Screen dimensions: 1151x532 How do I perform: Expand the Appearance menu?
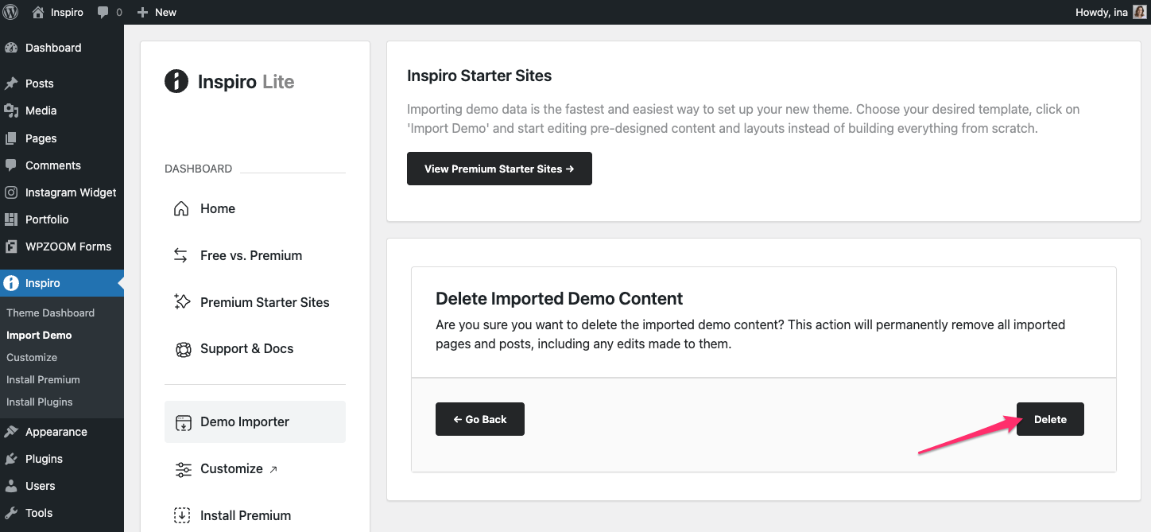56,432
